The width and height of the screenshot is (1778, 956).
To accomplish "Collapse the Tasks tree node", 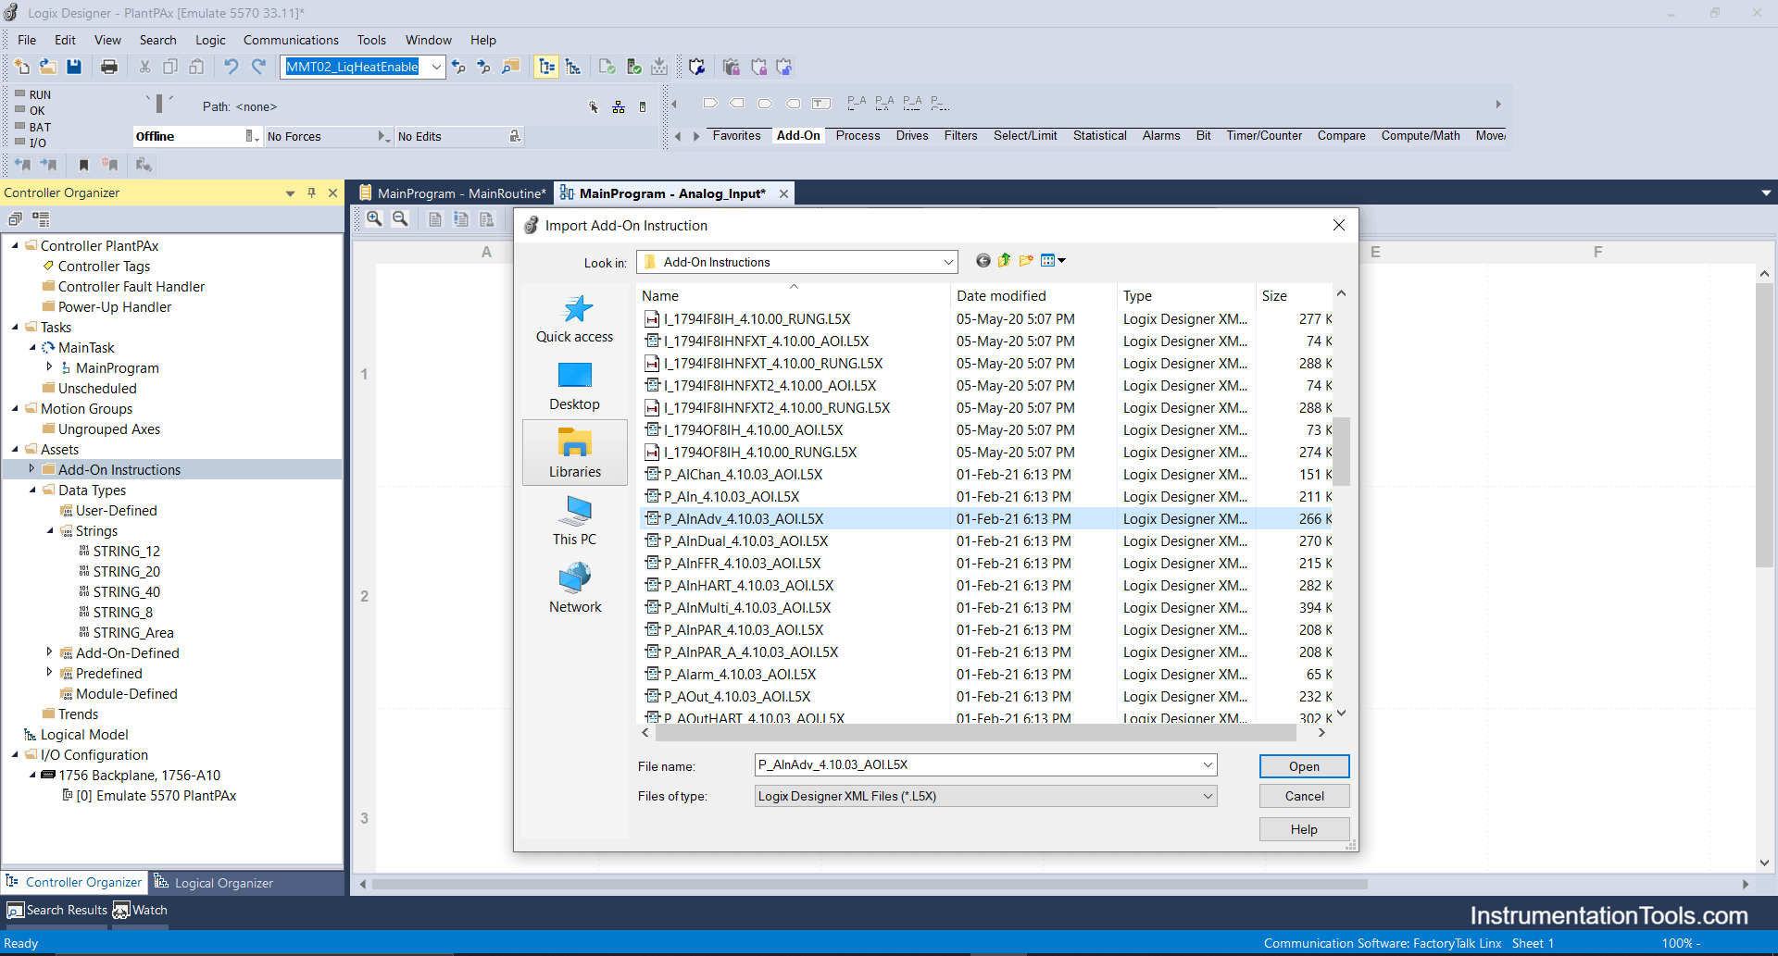I will (15, 327).
